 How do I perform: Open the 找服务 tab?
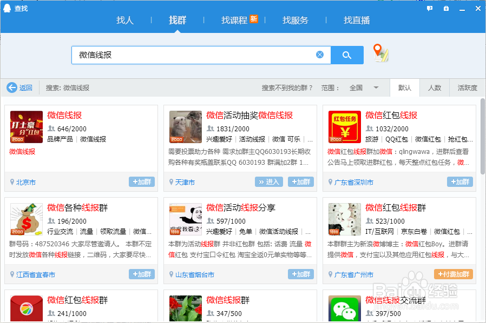coord(295,20)
